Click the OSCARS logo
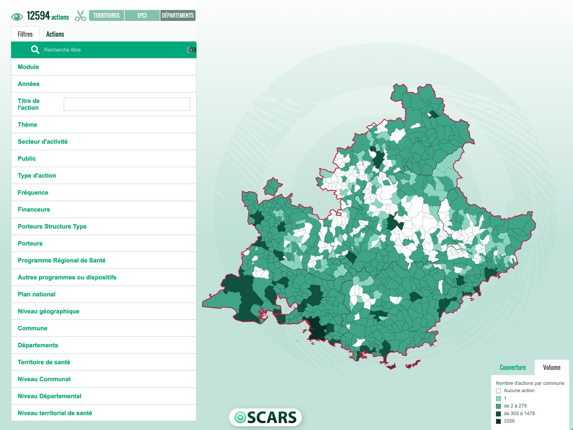Viewport: 573px width, 430px height. (x=265, y=417)
